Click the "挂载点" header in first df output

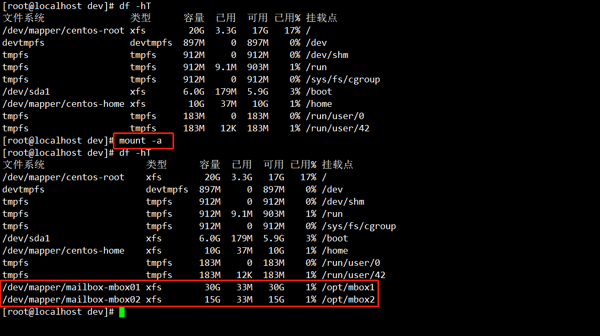(x=322, y=18)
